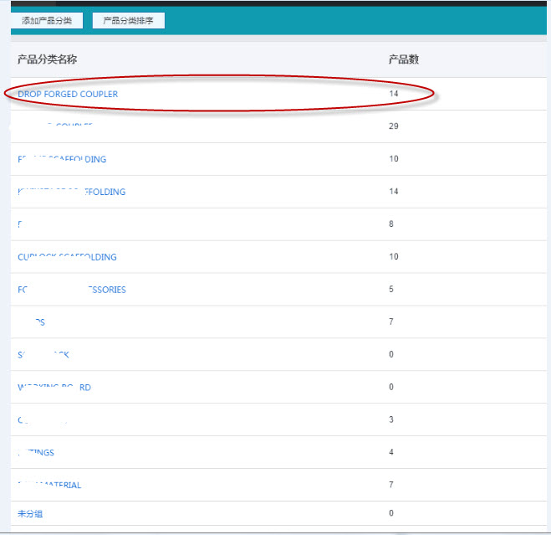
Task: Open the CUPLOCK SCAFFOLDING category
Action: click(67, 257)
